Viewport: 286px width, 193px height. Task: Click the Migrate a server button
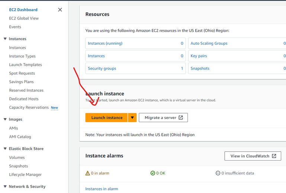163,117
